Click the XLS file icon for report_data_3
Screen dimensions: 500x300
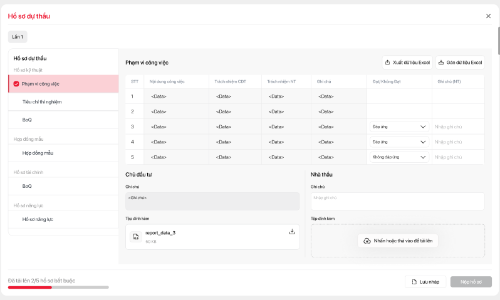tap(135, 237)
